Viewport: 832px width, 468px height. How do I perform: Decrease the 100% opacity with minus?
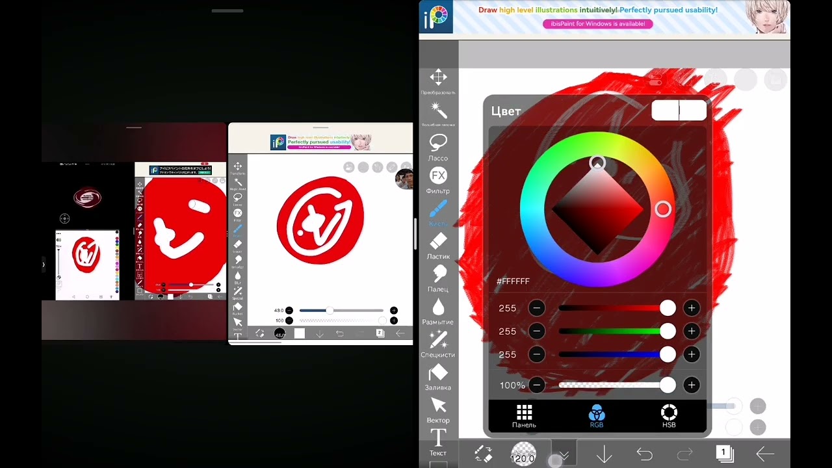(x=536, y=385)
